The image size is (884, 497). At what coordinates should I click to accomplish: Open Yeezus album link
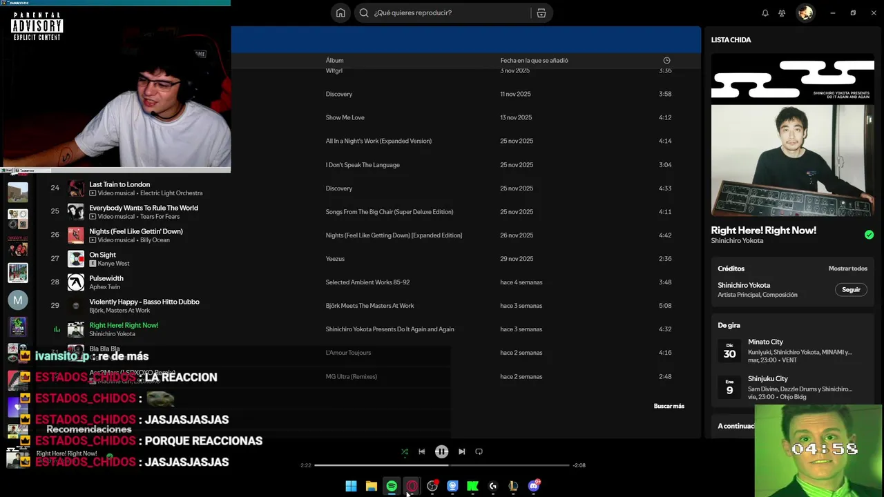click(335, 259)
